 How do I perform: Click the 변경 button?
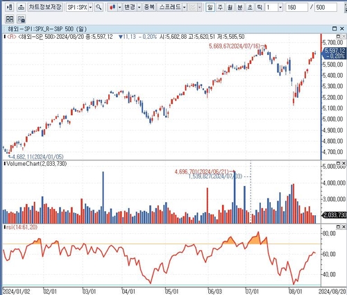[130, 7]
